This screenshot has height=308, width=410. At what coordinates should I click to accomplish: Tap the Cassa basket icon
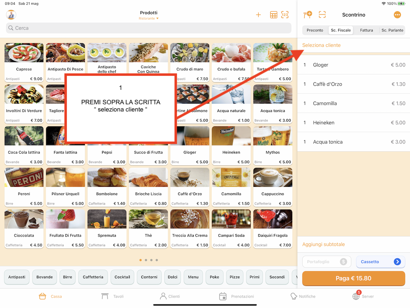tap(42, 296)
